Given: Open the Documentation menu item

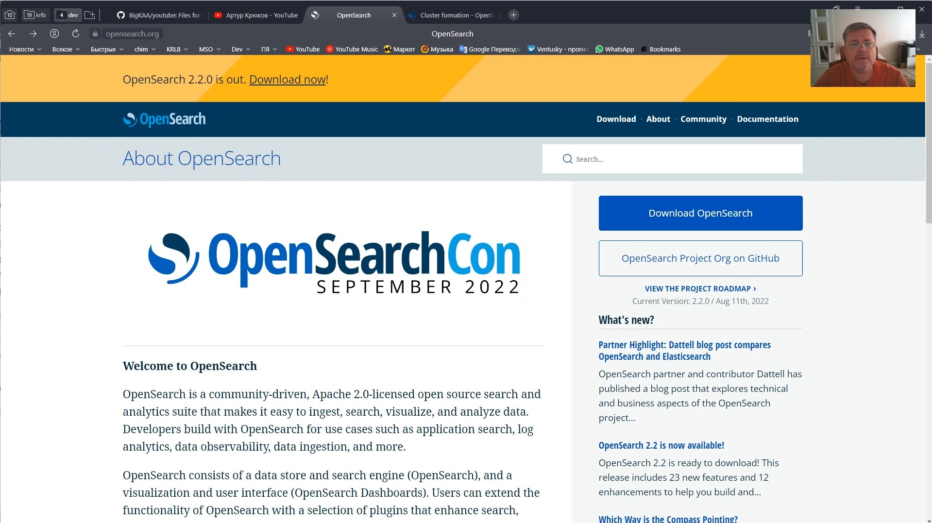Looking at the screenshot, I should (767, 119).
